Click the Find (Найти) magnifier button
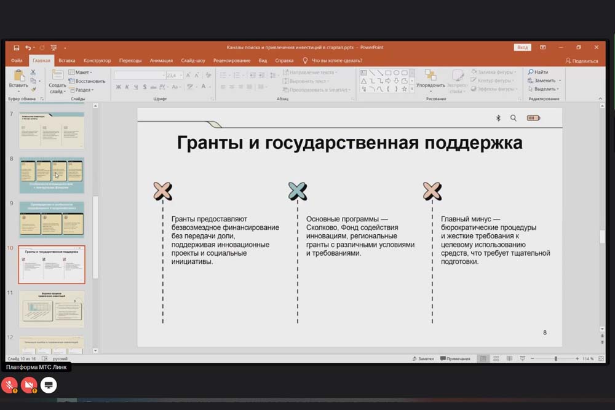 [x=538, y=72]
